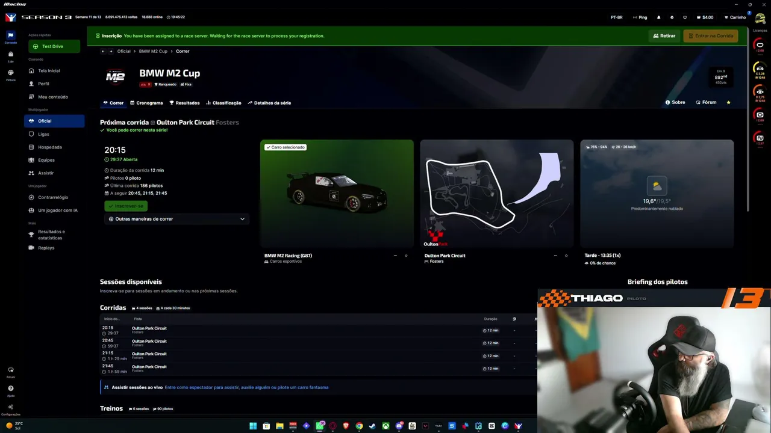
Task: Select the 20:15 Oulton Park race session row
Action: click(318, 330)
